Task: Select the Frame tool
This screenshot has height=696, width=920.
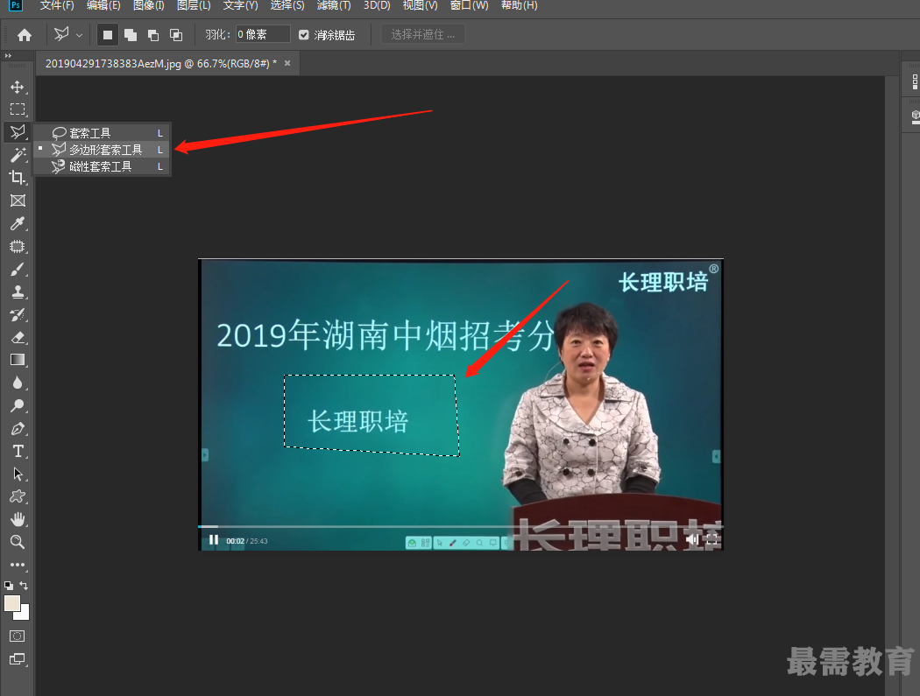Action: tap(17, 200)
